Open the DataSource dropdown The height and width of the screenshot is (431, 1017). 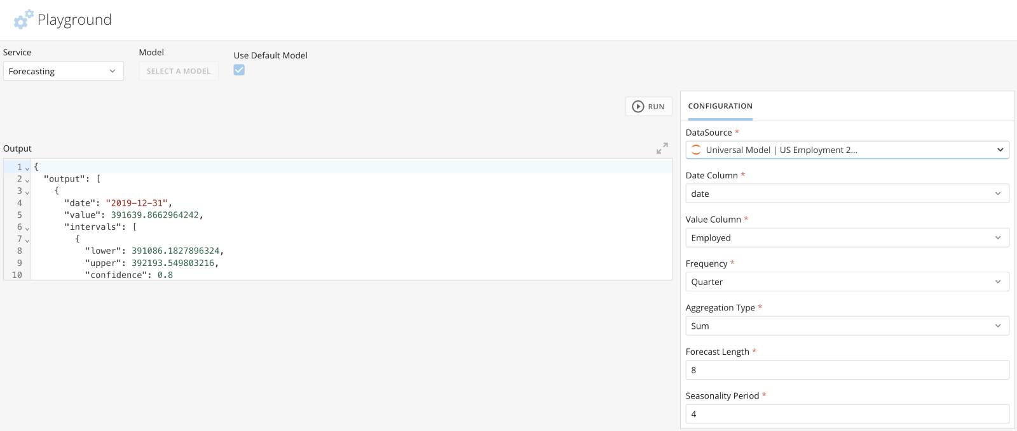[x=847, y=150]
